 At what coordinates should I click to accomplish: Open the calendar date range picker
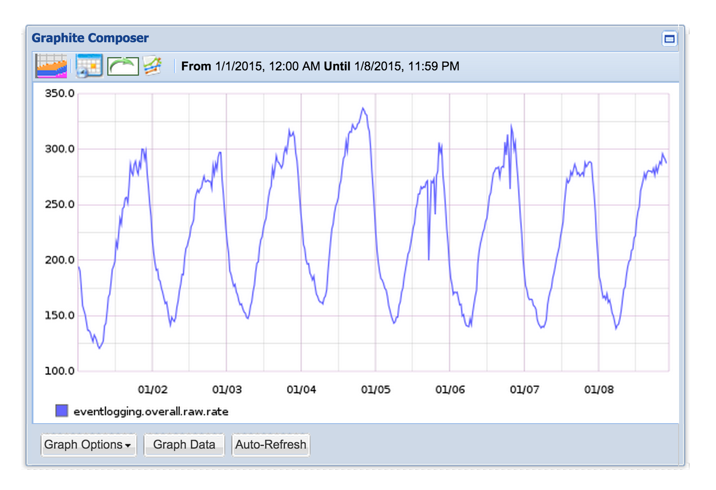(x=89, y=66)
